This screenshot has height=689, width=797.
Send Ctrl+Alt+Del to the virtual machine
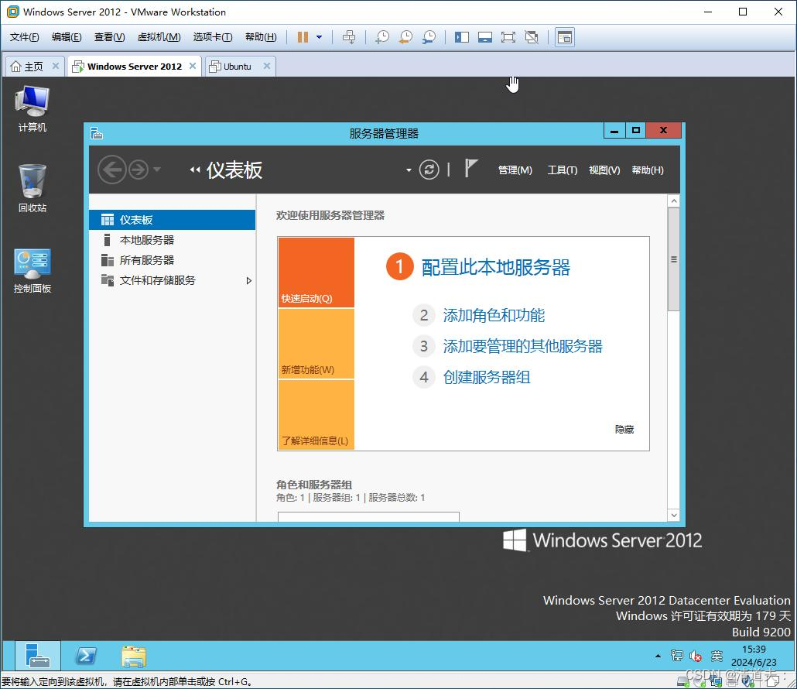click(x=349, y=37)
